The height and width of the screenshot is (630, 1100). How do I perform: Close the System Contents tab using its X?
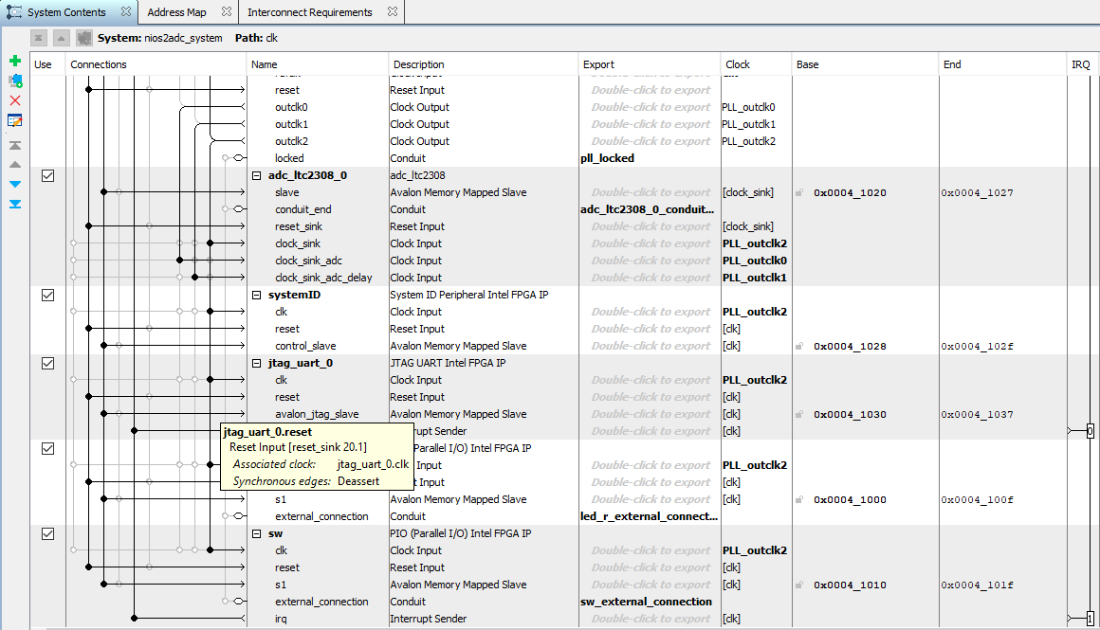coord(125,11)
